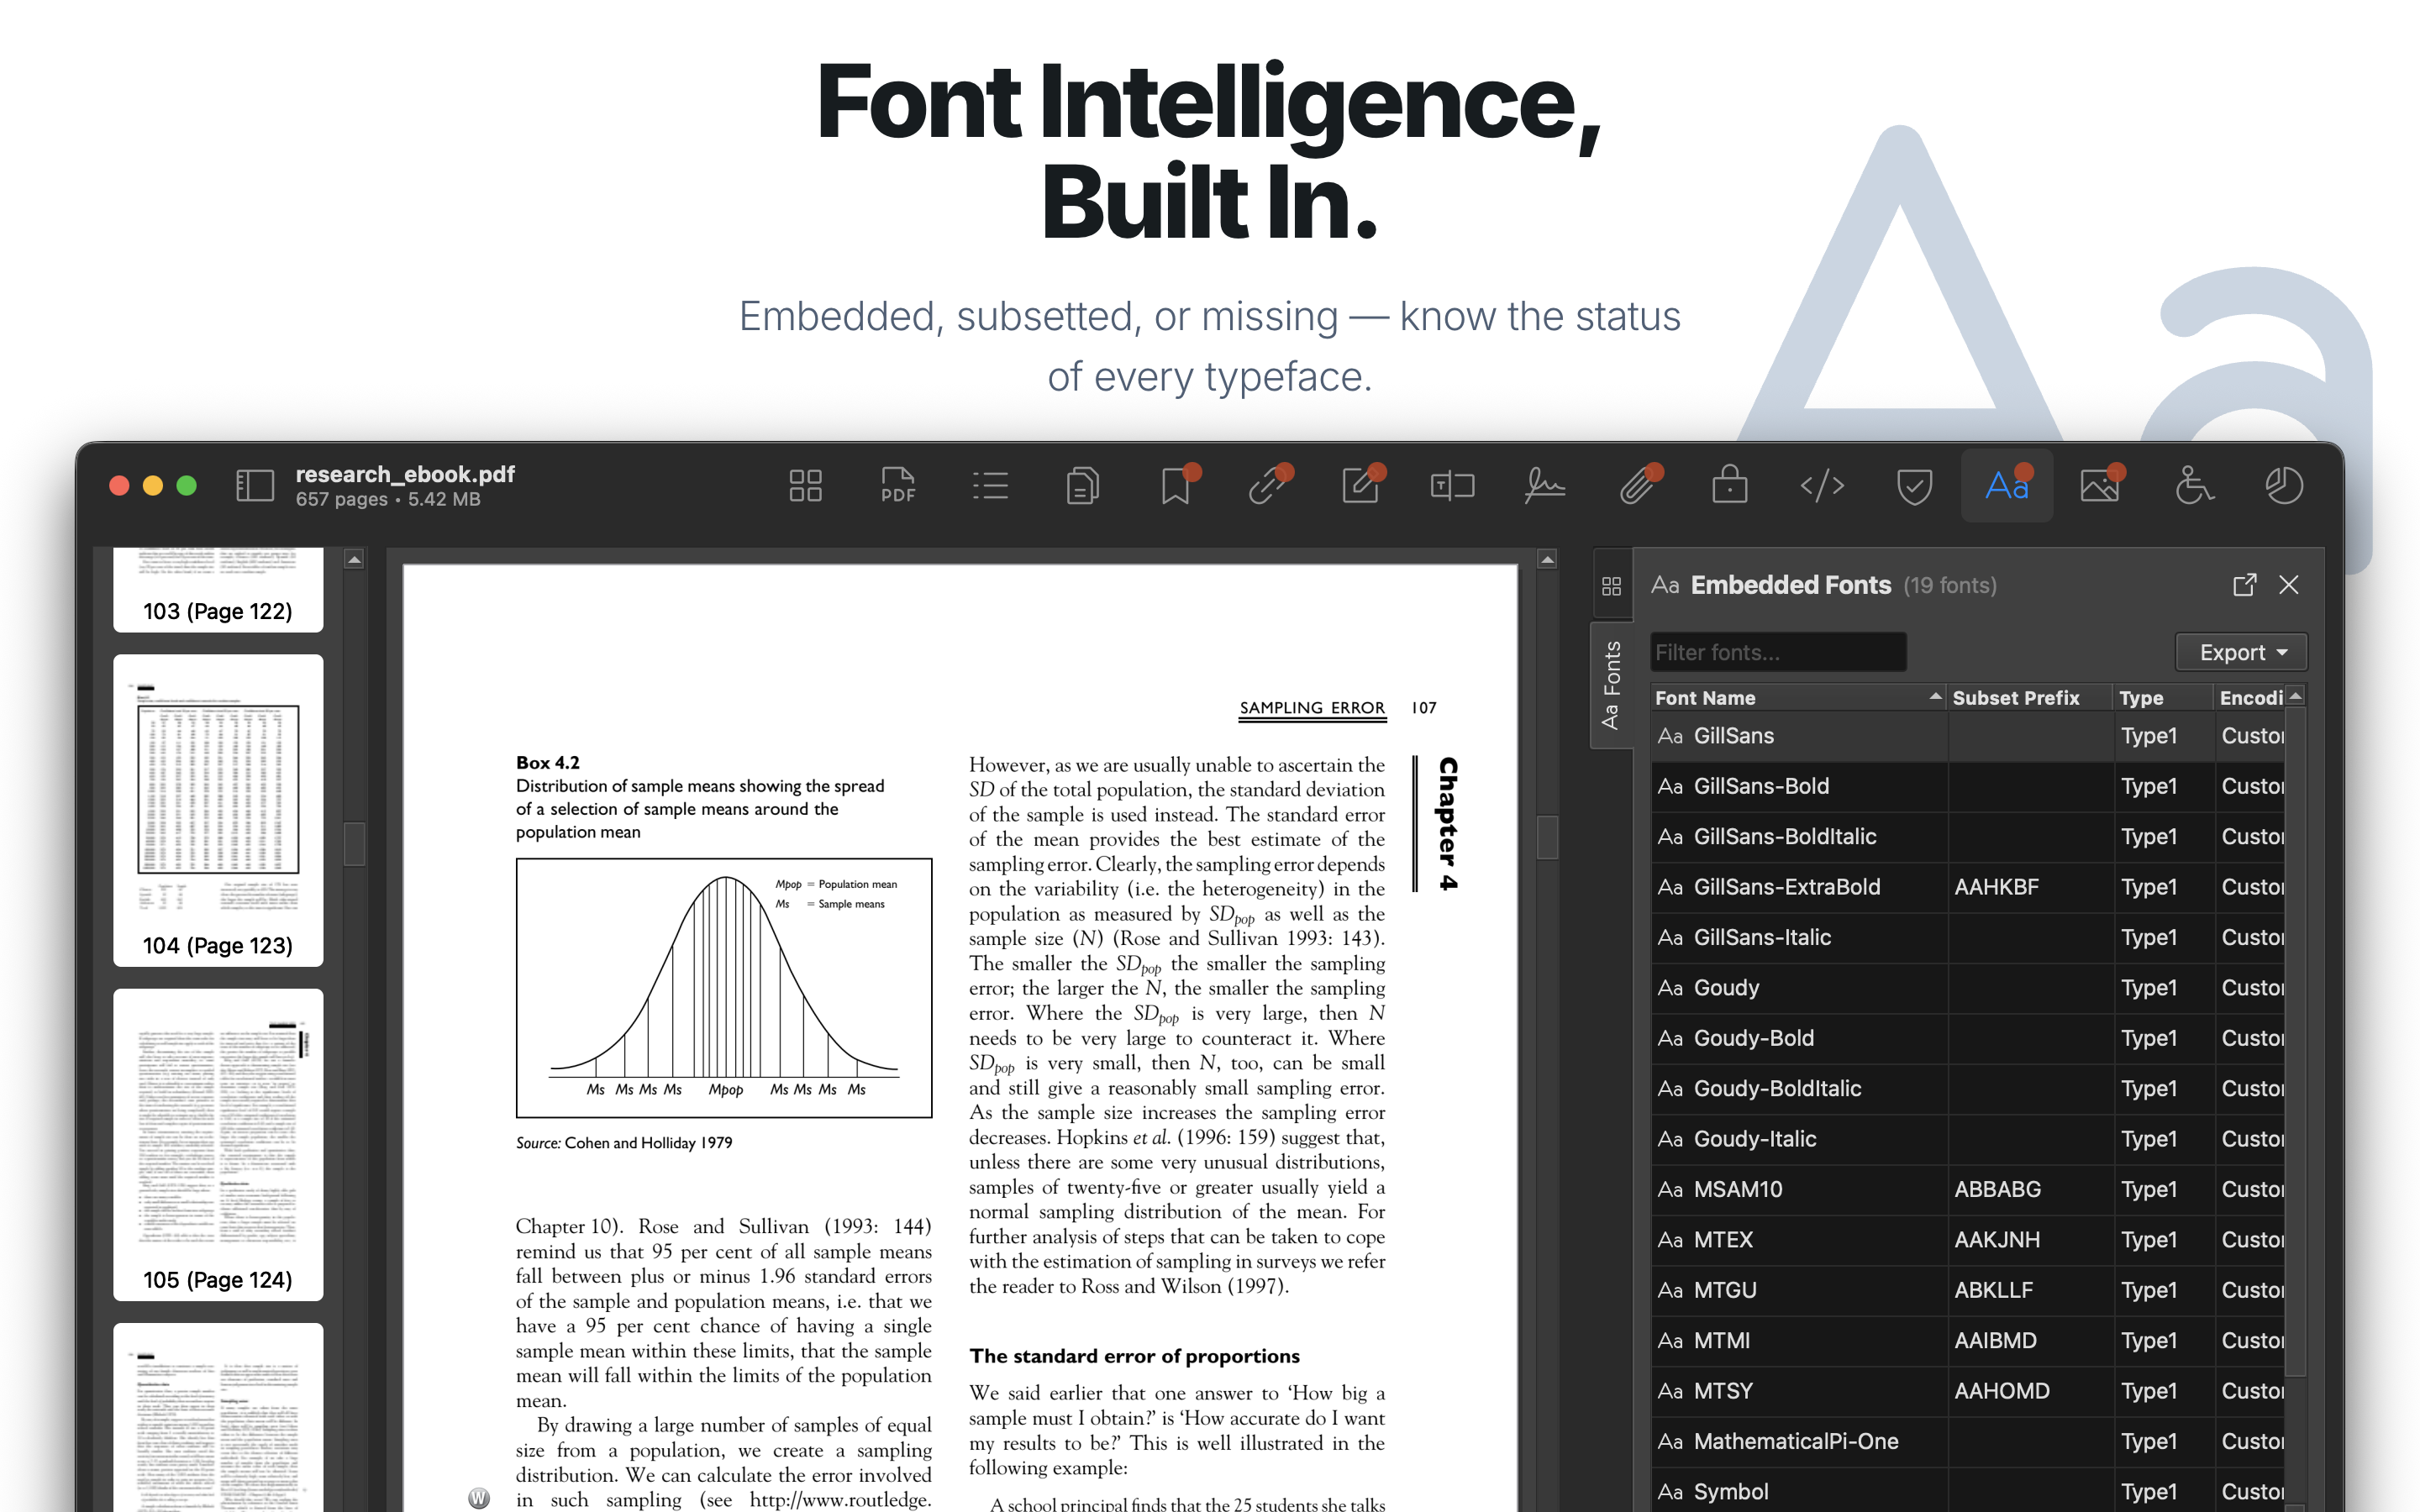The image size is (2420, 1512).
Task: Select the Goudy-Italic font row
Action: 1967,1139
